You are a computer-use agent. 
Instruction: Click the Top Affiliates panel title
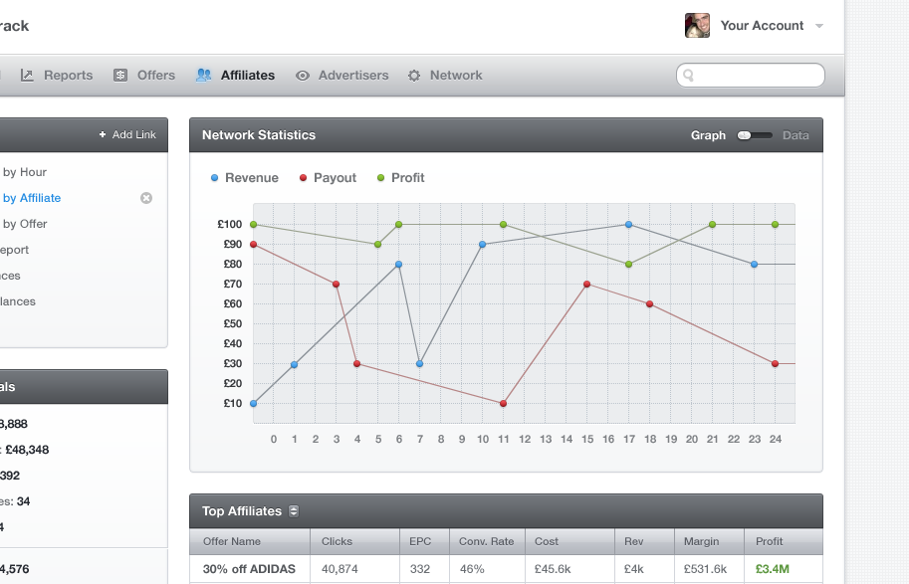(x=242, y=511)
